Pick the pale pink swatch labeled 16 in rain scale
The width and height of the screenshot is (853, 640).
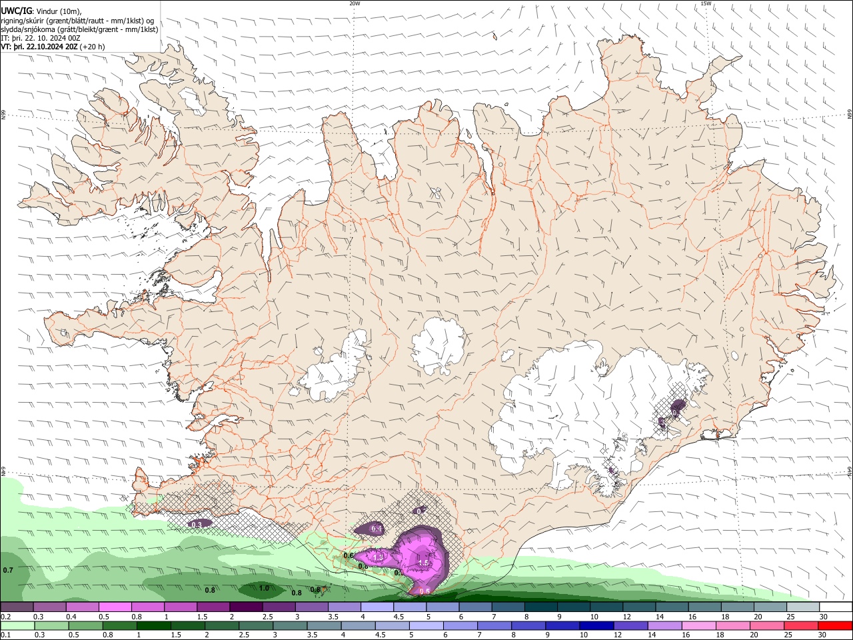point(698,626)
